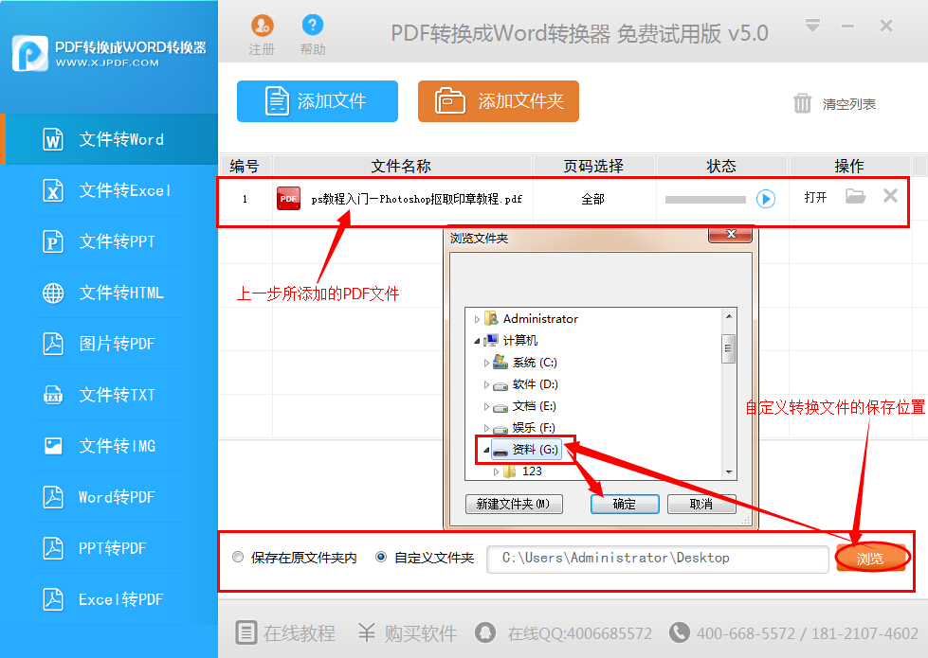The width and height of the screenshot is (928, 658).
Task: Select 自定义文件夹 radio button
Action: (x=381, y=557)
